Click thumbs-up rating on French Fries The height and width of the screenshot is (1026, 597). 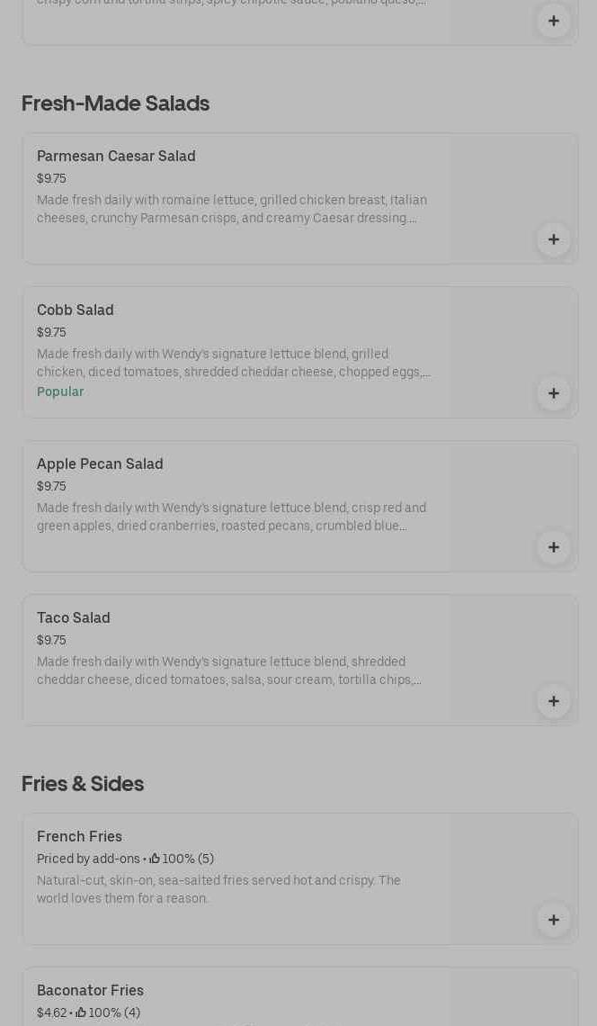(156, 859)
